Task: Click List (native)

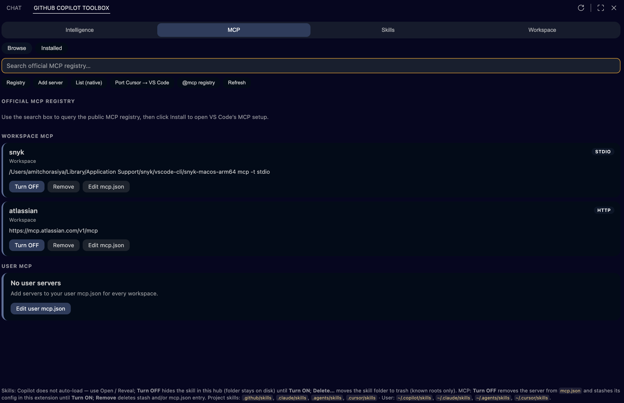Action: click(x=89, y=82)
